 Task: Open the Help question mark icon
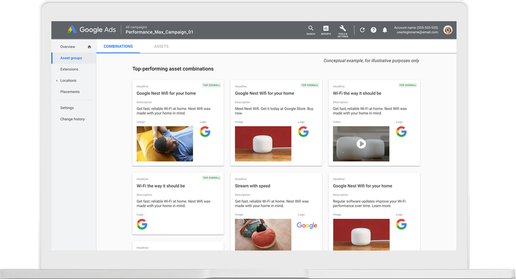(x=374, y=30)
